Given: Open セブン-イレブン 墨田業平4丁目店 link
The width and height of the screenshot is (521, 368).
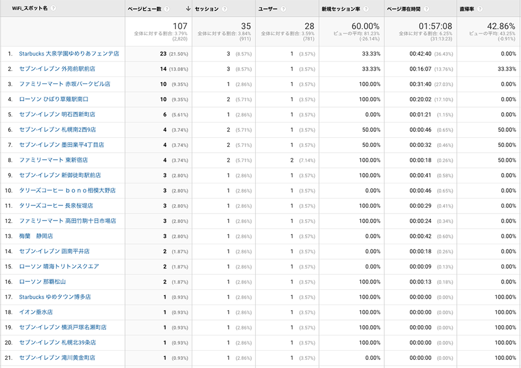Looking at the screenshot, I should pos(61,145).
